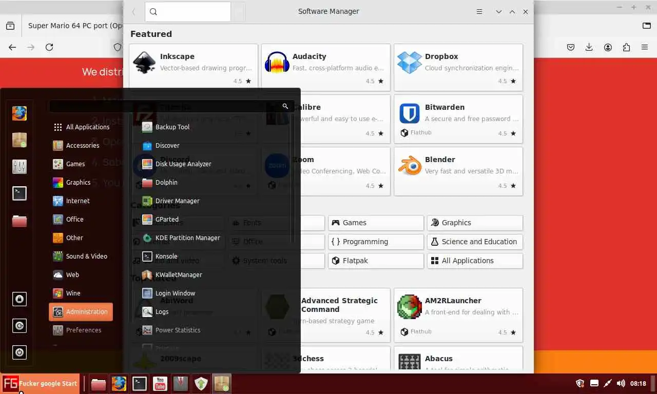Click the green shield icon in the taskbar
This screenshot has width=657, height=394.
pos(201,384)
